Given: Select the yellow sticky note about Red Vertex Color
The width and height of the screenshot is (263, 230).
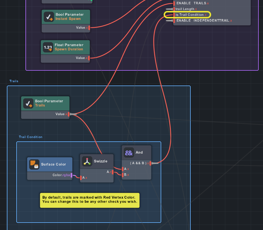Looking at the screenshot, I should click(89, 200).
